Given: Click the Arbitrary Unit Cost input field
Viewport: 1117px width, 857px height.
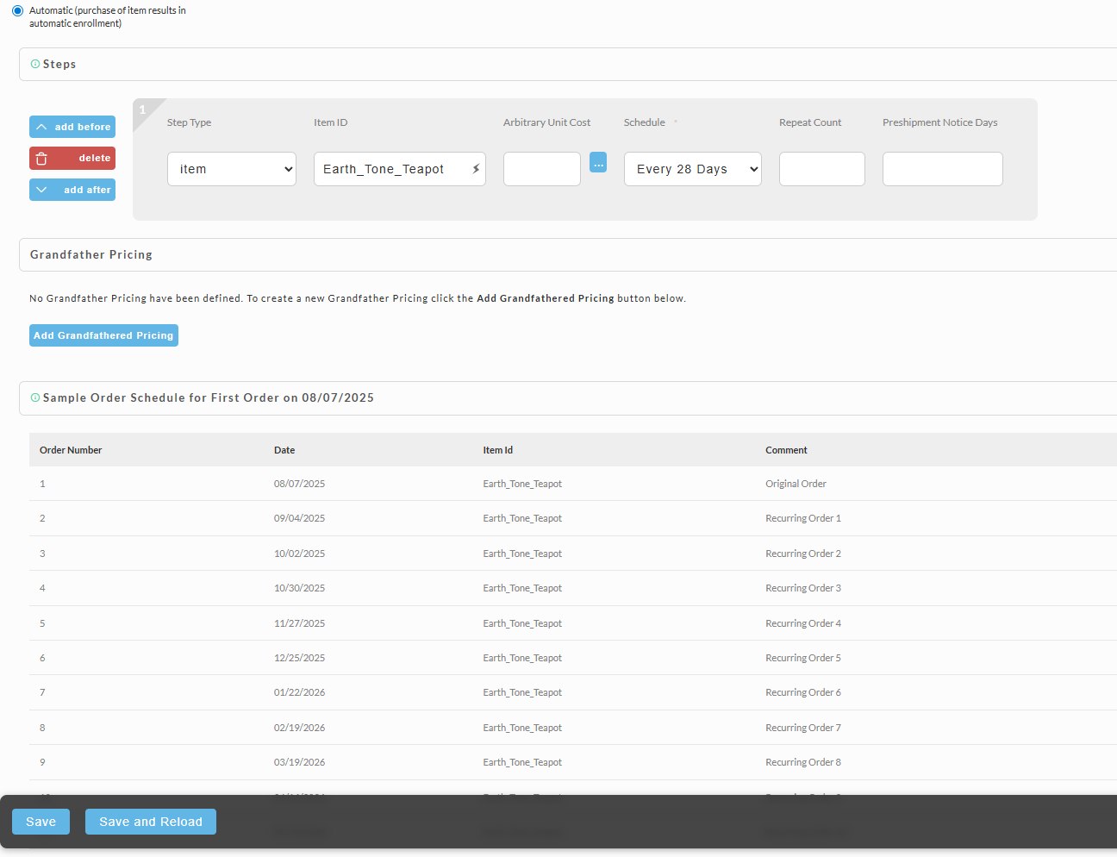Looking at the screenshot, I should coord(542,169).
